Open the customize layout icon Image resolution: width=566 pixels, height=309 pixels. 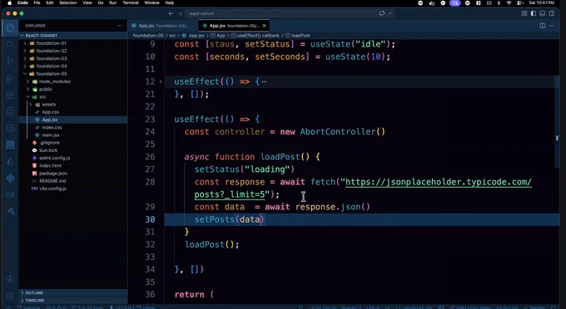(x=524, y=13)
